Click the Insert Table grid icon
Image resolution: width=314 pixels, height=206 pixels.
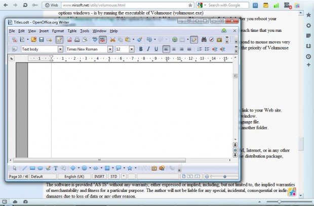182,39
